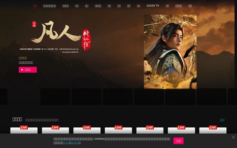Click the pink play button below the title

click(x=28, y=70)
